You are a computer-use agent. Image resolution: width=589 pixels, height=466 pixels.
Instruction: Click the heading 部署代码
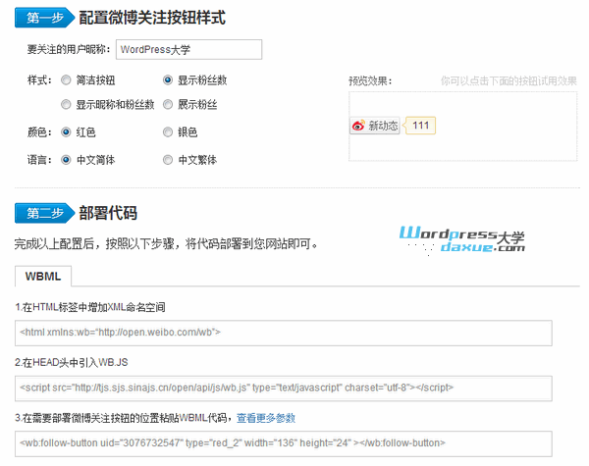(x=108, y=213)
